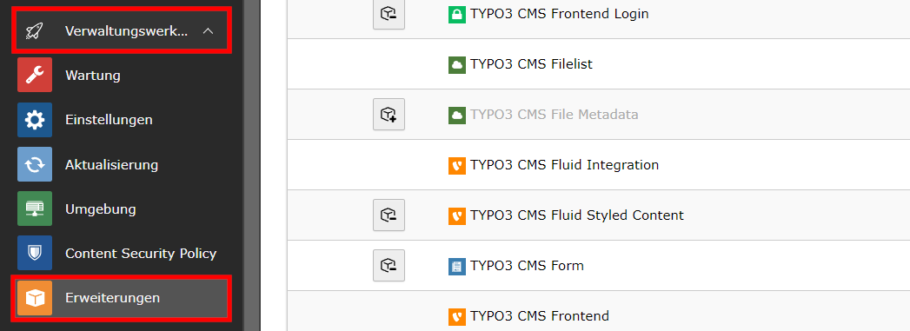
Task: Click the red wrench Wartung icon
Action: click(35, 76)
